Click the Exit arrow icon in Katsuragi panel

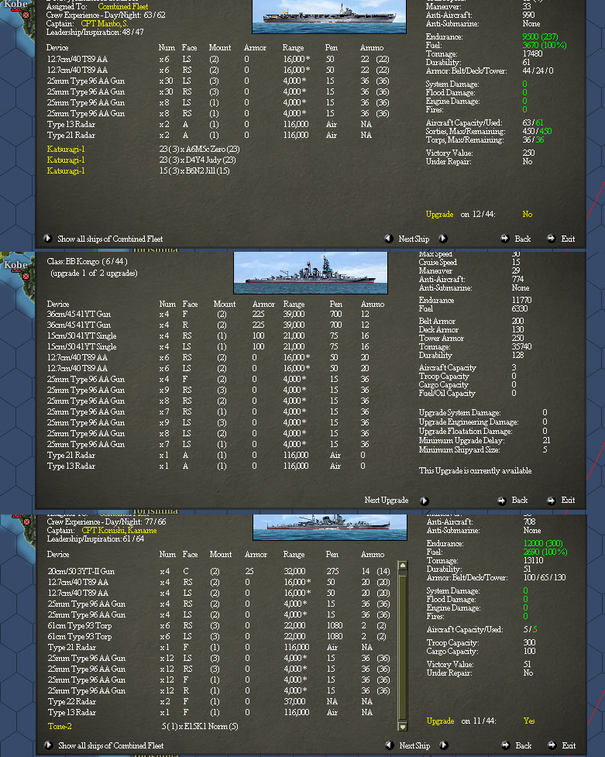(551, 239)
